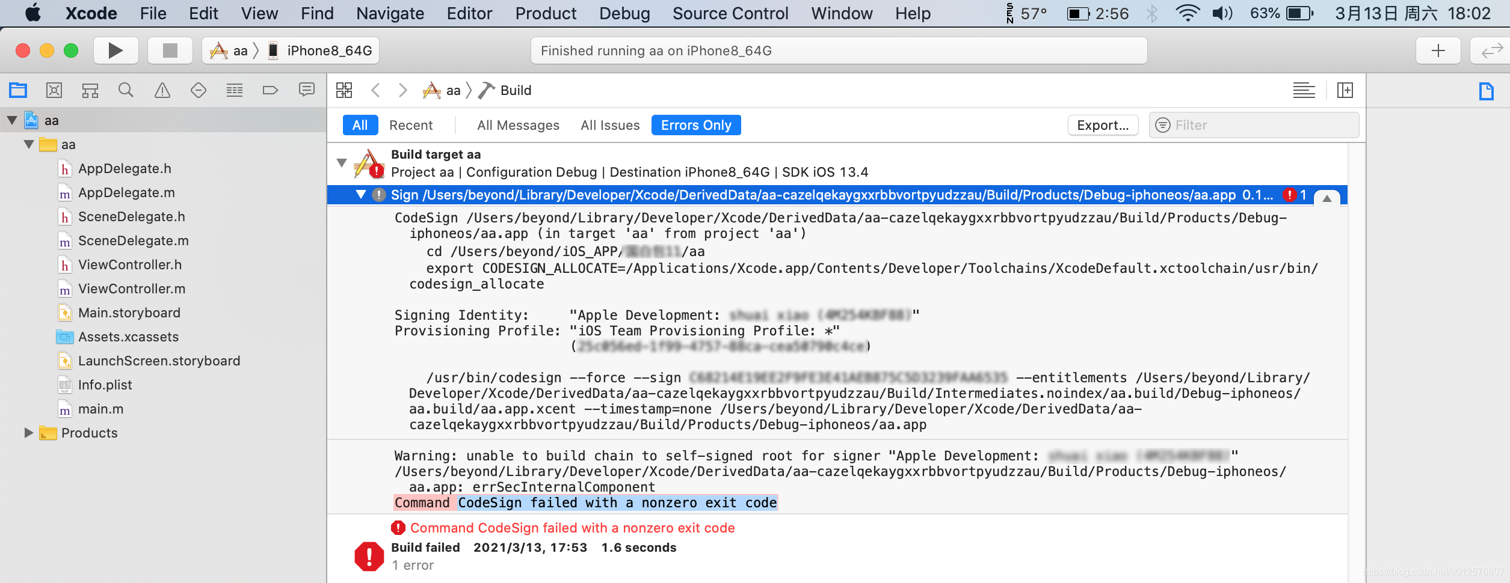The height and width of the screenshot is (583, 1510).
Task: Expand the Products group
Action: [28, 433]
